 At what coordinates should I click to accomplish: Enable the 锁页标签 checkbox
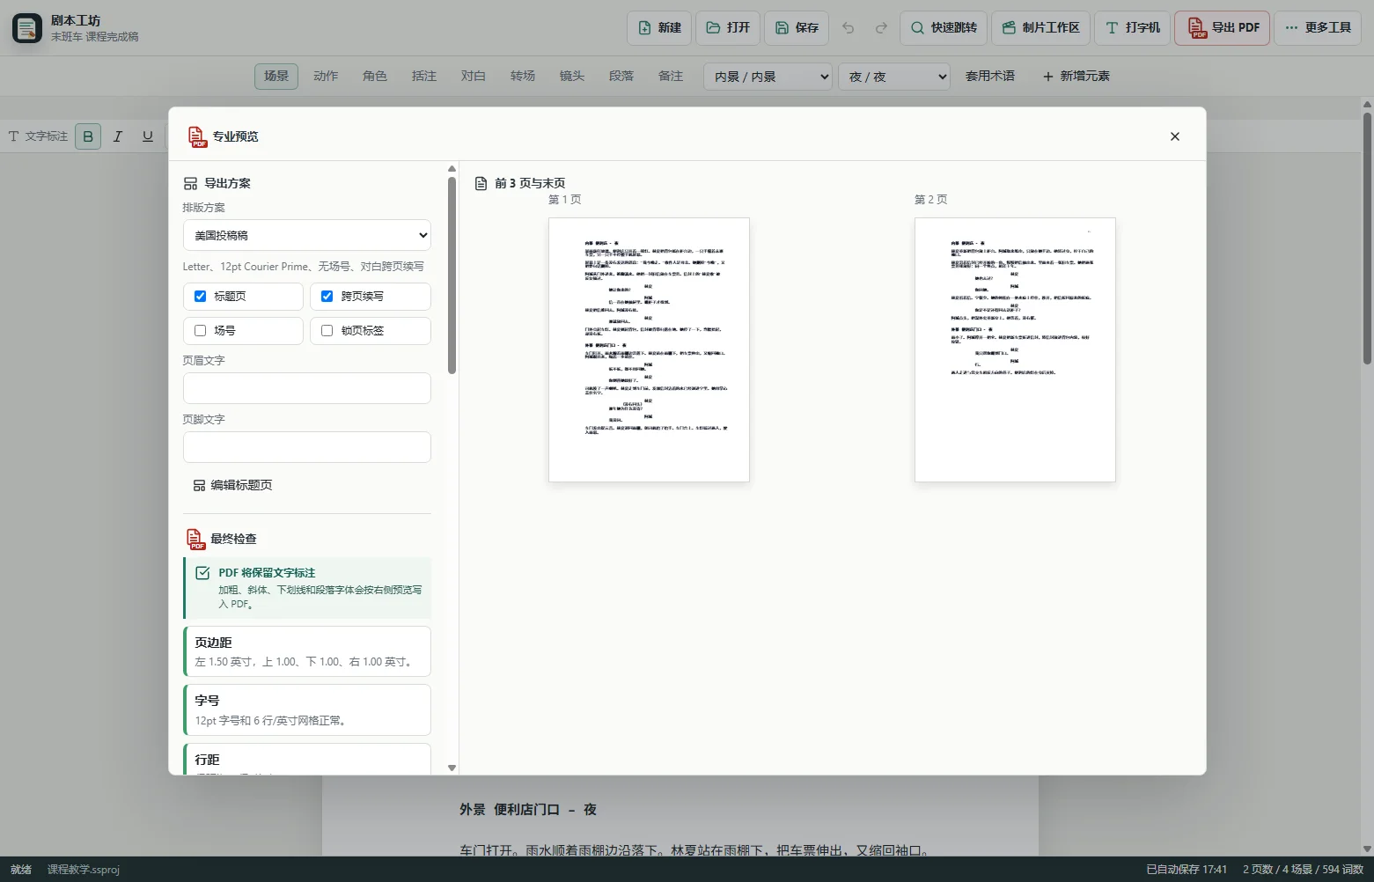click(x=327, y=331)
